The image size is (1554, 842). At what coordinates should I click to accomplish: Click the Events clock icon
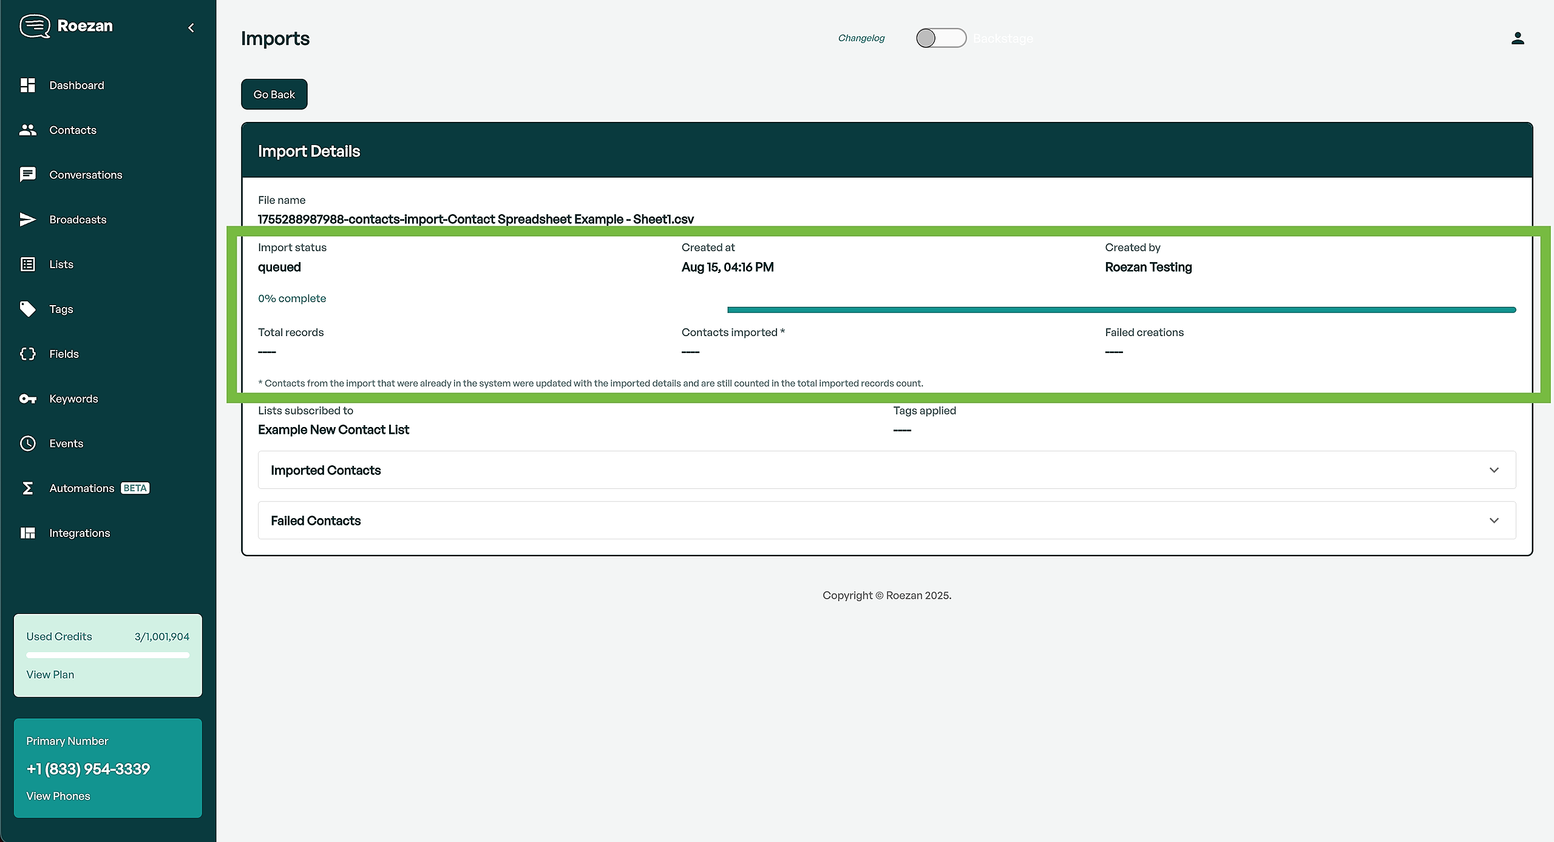coord(28,443)
